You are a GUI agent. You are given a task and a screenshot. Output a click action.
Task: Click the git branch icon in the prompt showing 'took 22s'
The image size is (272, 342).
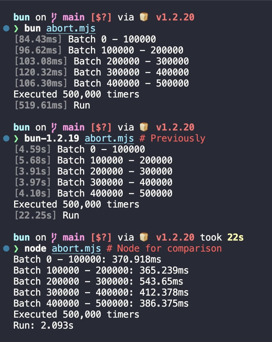tap(54, 237)
